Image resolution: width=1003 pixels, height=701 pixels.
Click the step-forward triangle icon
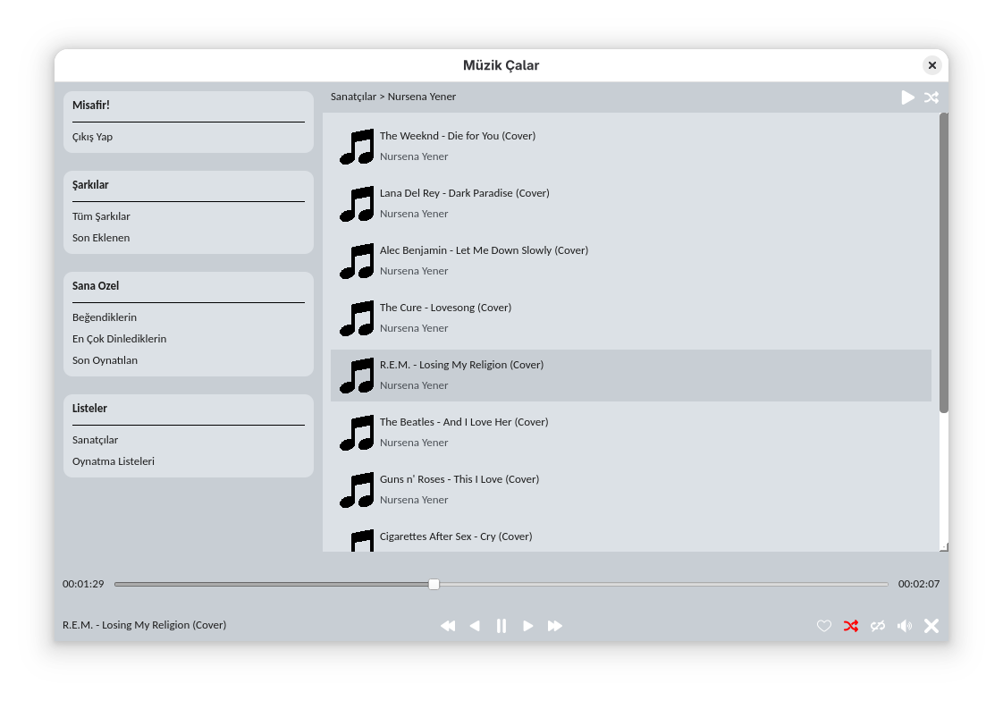[527, 626]
